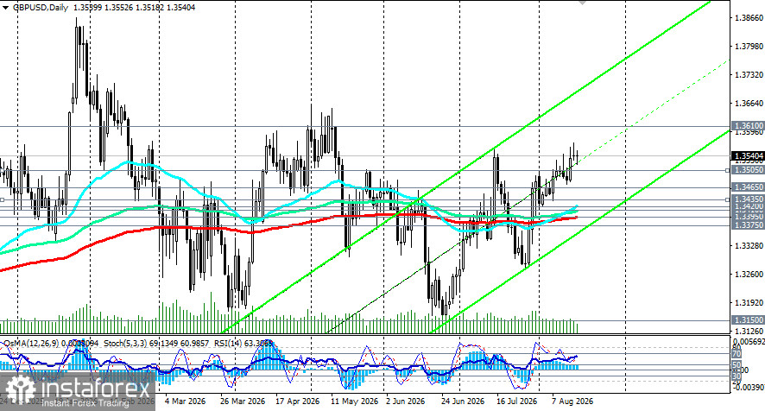Image resolution: width=765 pixels, height=411 pixels.
Task: Click the current price label 1.35404
Action: (x=748, y=156)
